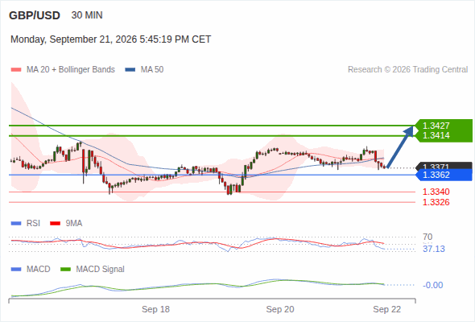Click the Sep 18 axis date

(155, 309)
